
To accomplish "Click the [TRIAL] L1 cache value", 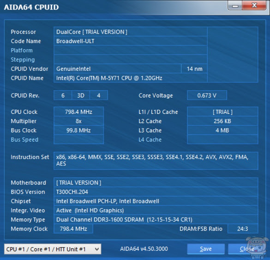I will [x=222, y=111].
